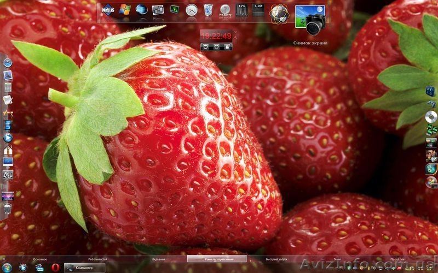Click the Nexus logo in the top dock
438x273 pixels.
(108, 10)
